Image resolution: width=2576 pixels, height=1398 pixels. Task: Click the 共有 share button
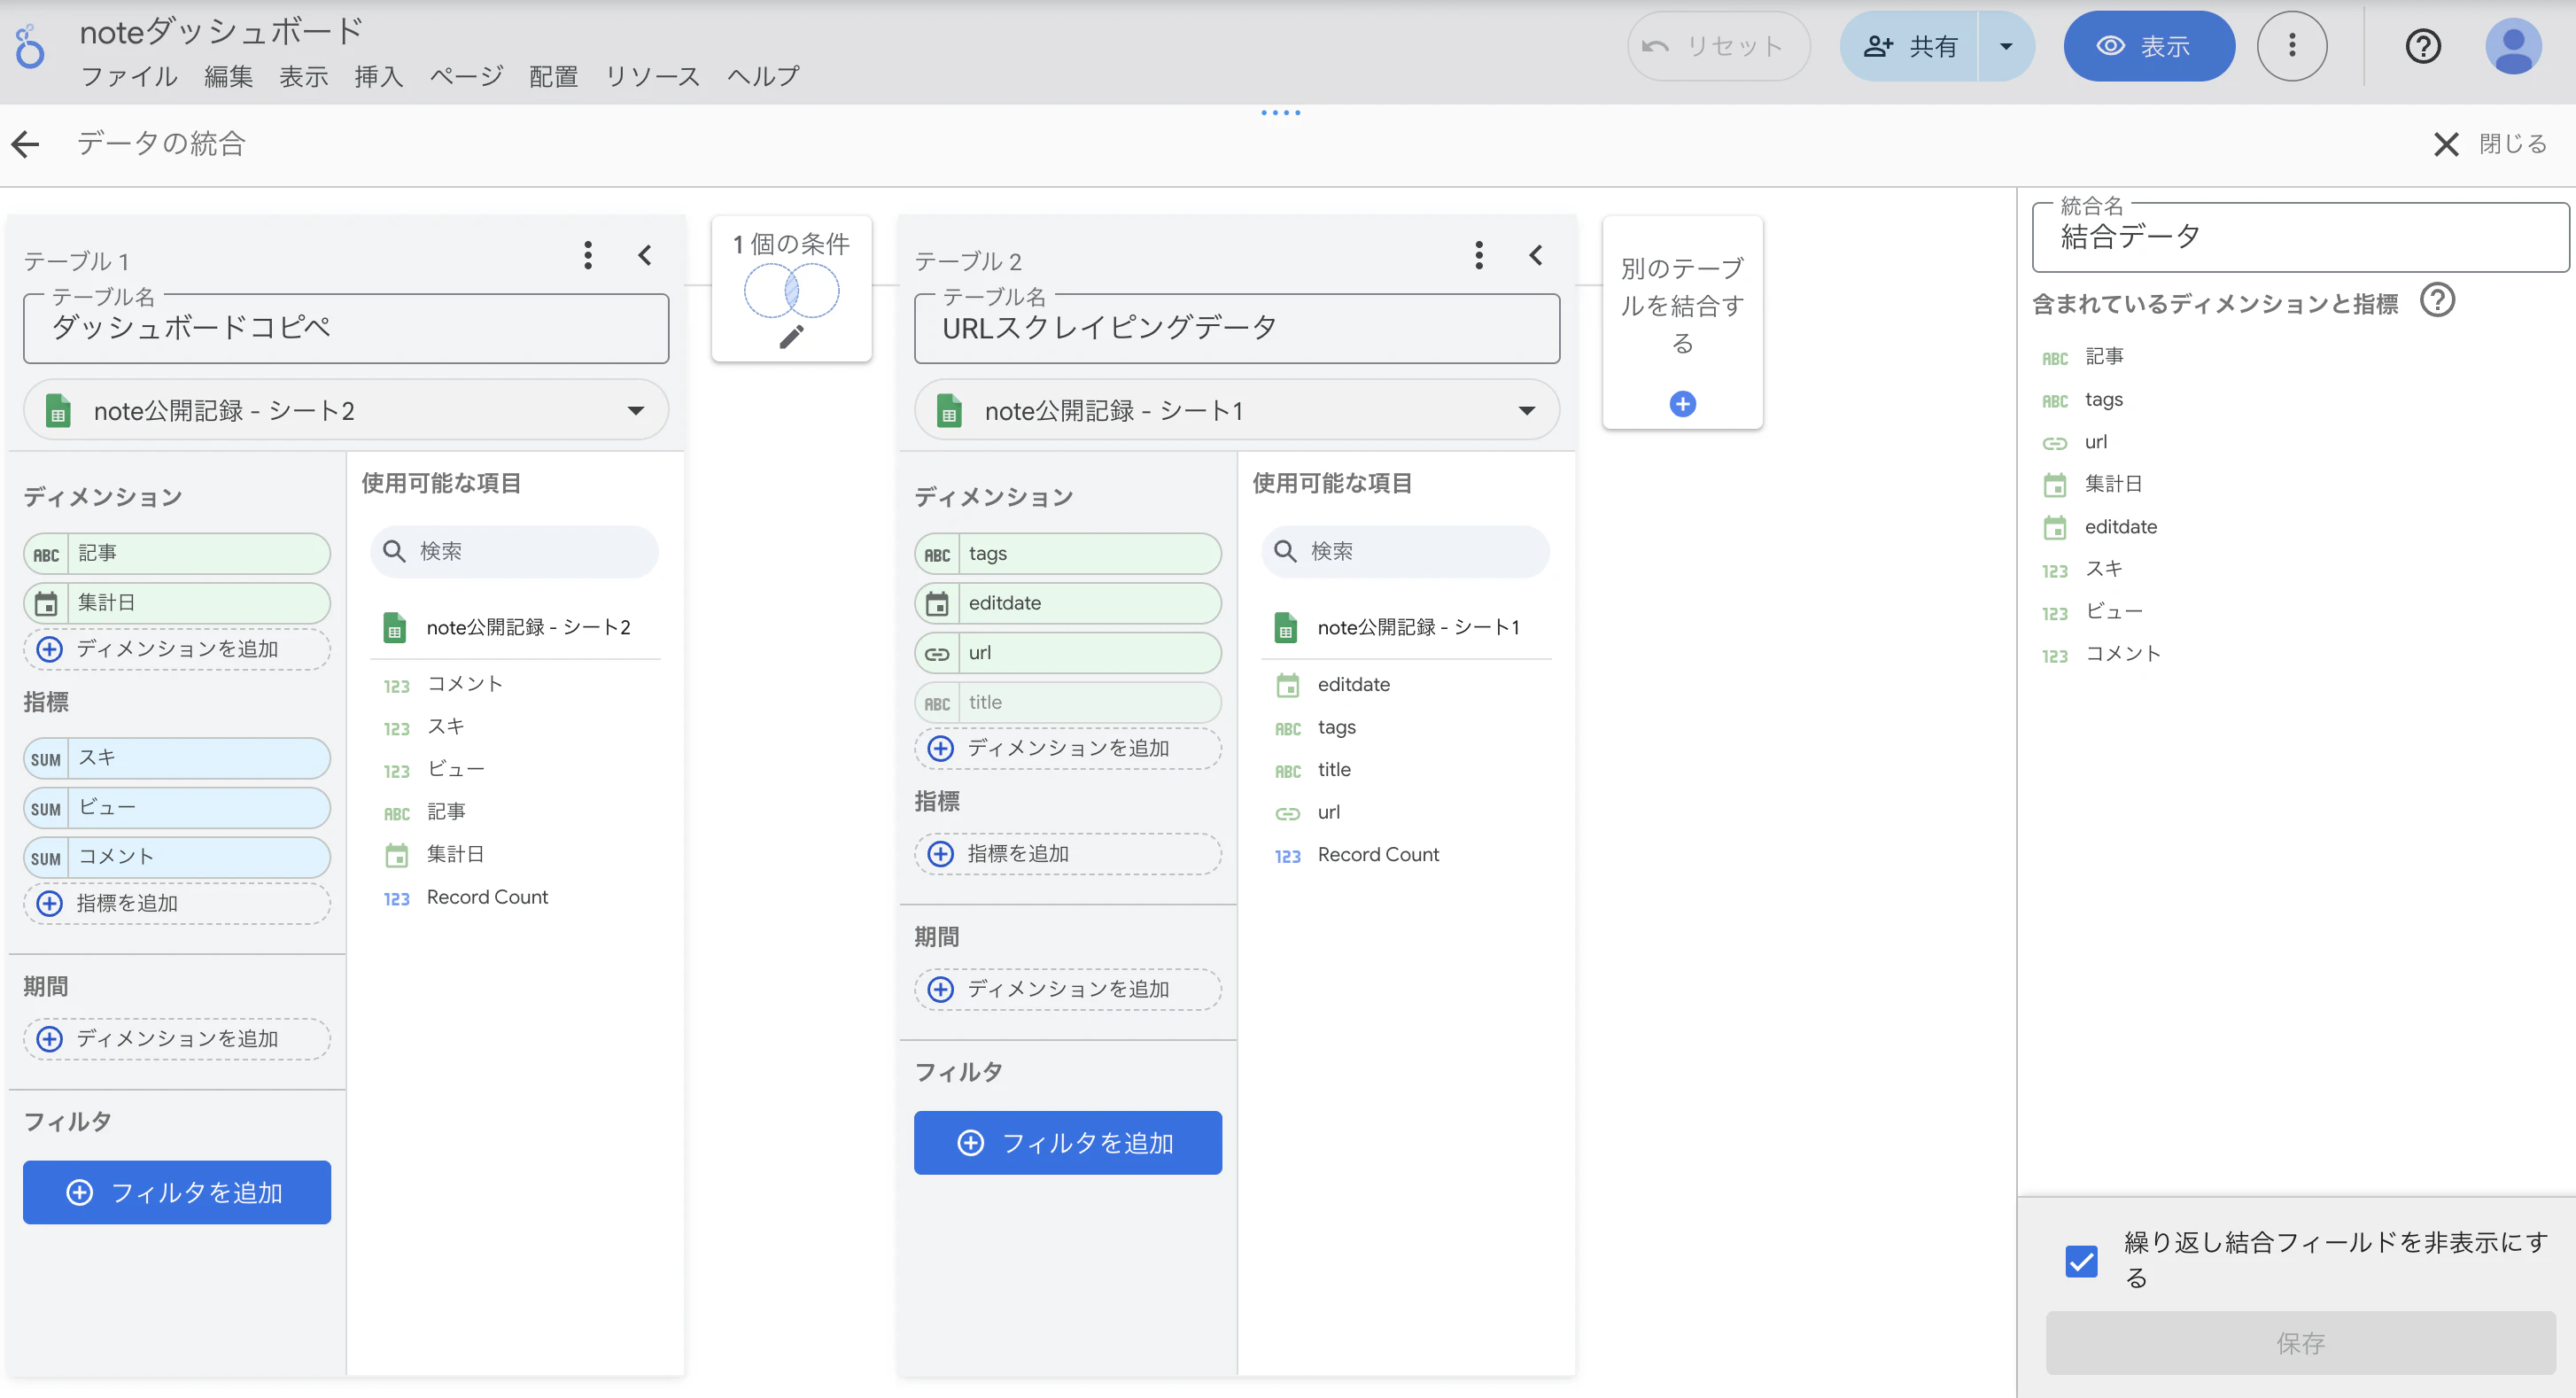point(1908,46)
